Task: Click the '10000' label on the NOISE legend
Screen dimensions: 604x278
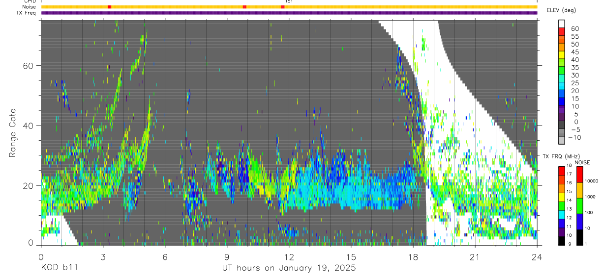Action: pyautogui.click(x=592, y=181)
